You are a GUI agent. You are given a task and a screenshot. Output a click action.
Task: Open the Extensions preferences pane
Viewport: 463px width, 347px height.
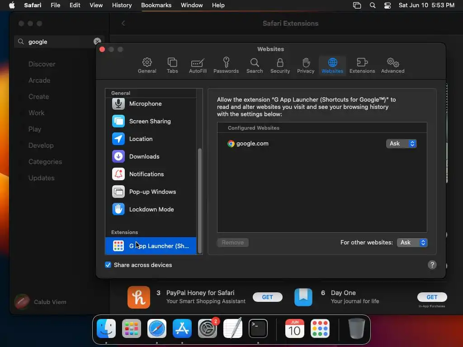pyautogui.click(x=362, y=66)
